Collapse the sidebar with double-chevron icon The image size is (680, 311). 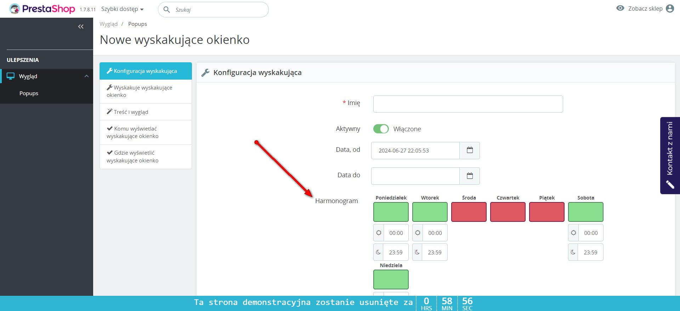click(x=81, y=27)
